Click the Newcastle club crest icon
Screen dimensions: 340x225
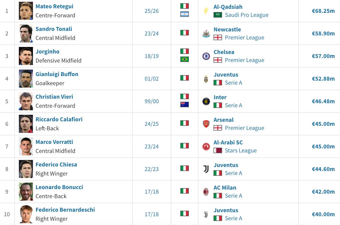(206, 34)
